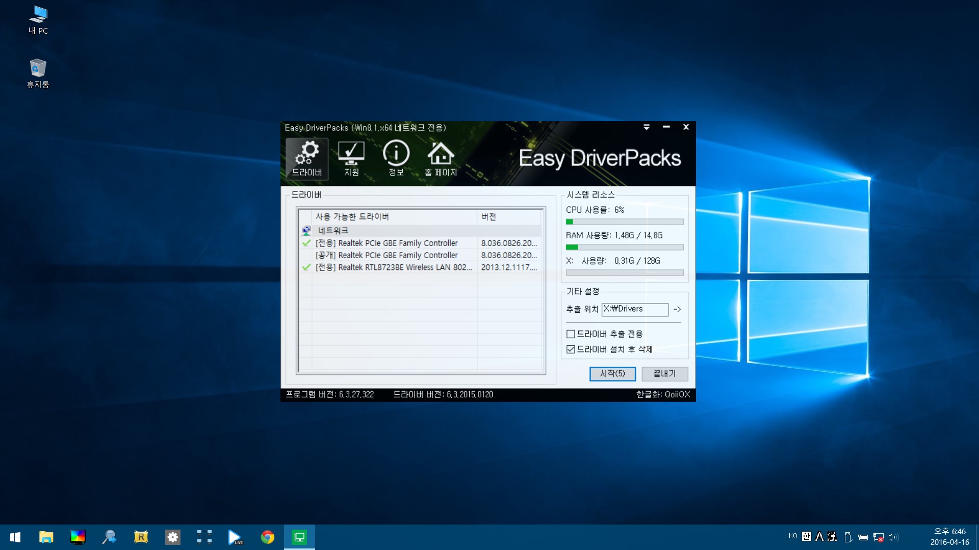The width and height of the screenshot is (979, 550).
Task: Click the 끝내기 exit button
Action: pyautogui.click(x=665, y=374)
